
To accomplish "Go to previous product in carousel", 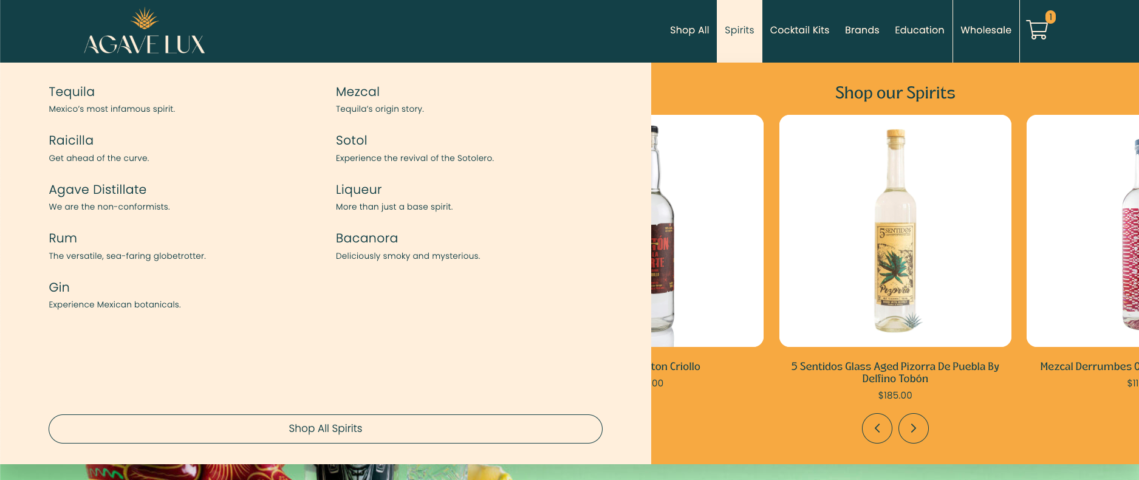I will pos(877,428).
